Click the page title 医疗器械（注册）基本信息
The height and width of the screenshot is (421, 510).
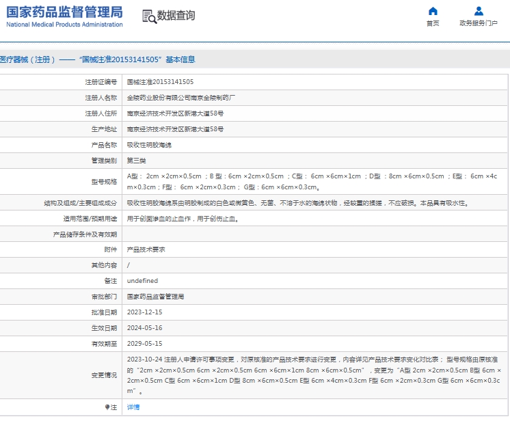(x=98, y=59)
